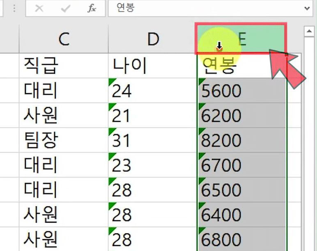Click the Enter checkmark formula bar icon
317x251 pixels.
(66, 9)
